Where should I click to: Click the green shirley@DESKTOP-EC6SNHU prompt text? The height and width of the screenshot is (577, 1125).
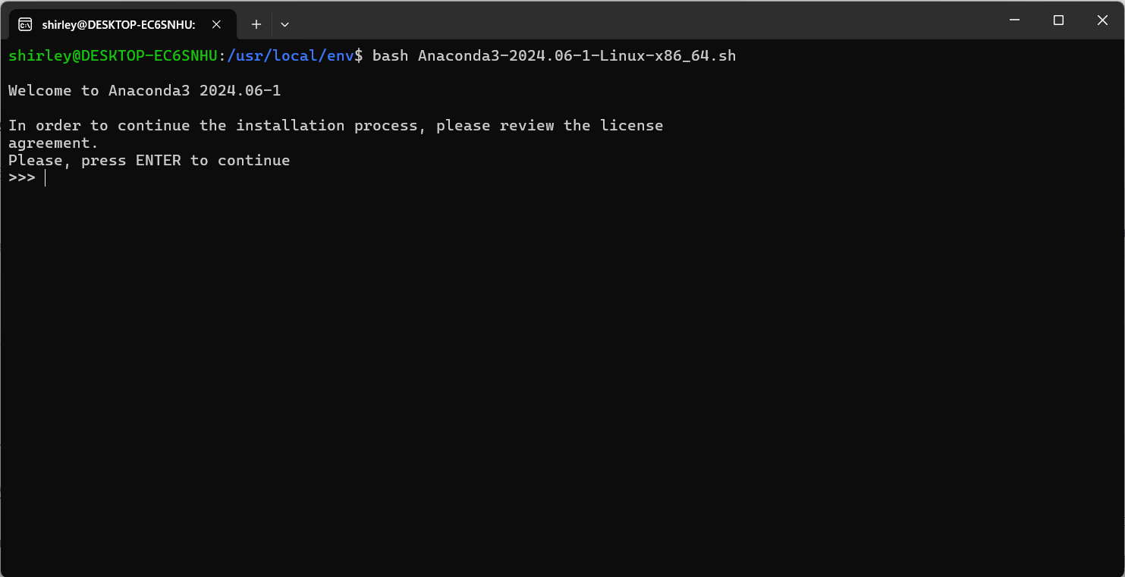click(112, 55)
